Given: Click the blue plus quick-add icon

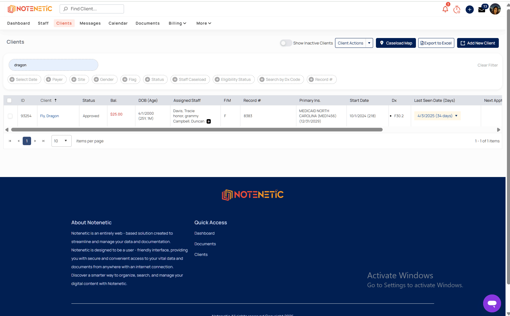Looking at the screenshot, I should [x=469, y=10].
